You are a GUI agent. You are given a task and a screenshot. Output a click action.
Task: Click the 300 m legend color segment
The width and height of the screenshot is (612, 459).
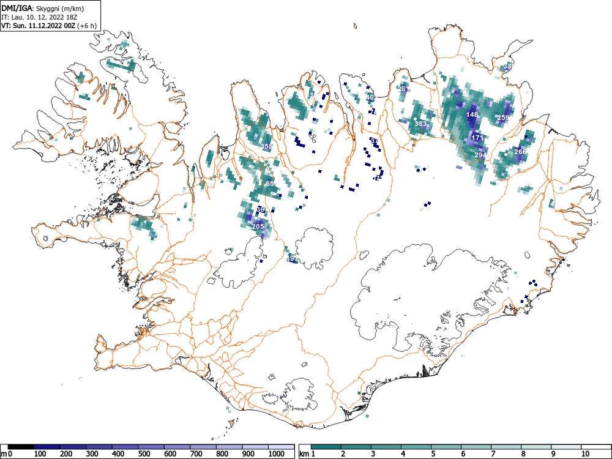point(99,447)
